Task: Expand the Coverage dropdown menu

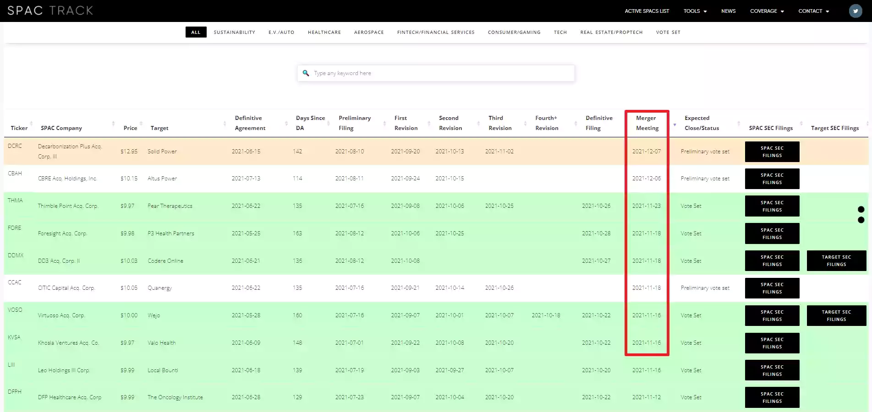Action: [x=767, y=11]
